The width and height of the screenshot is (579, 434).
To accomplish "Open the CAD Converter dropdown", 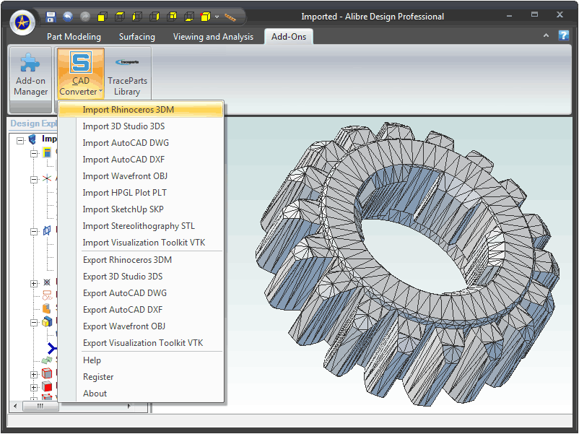I will [81, 74].
